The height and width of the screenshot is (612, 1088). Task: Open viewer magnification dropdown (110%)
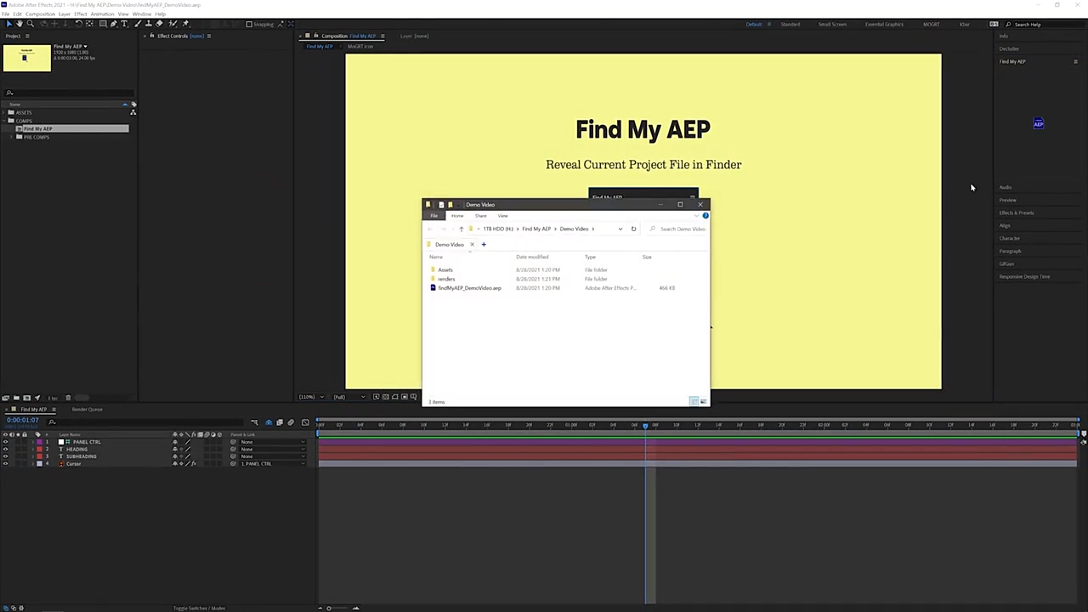point(311,397)
